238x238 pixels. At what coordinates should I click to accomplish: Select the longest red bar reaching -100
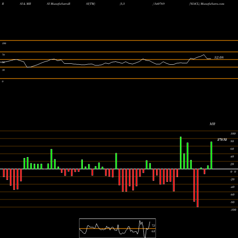pyautogui.click(x=198, y=188)
